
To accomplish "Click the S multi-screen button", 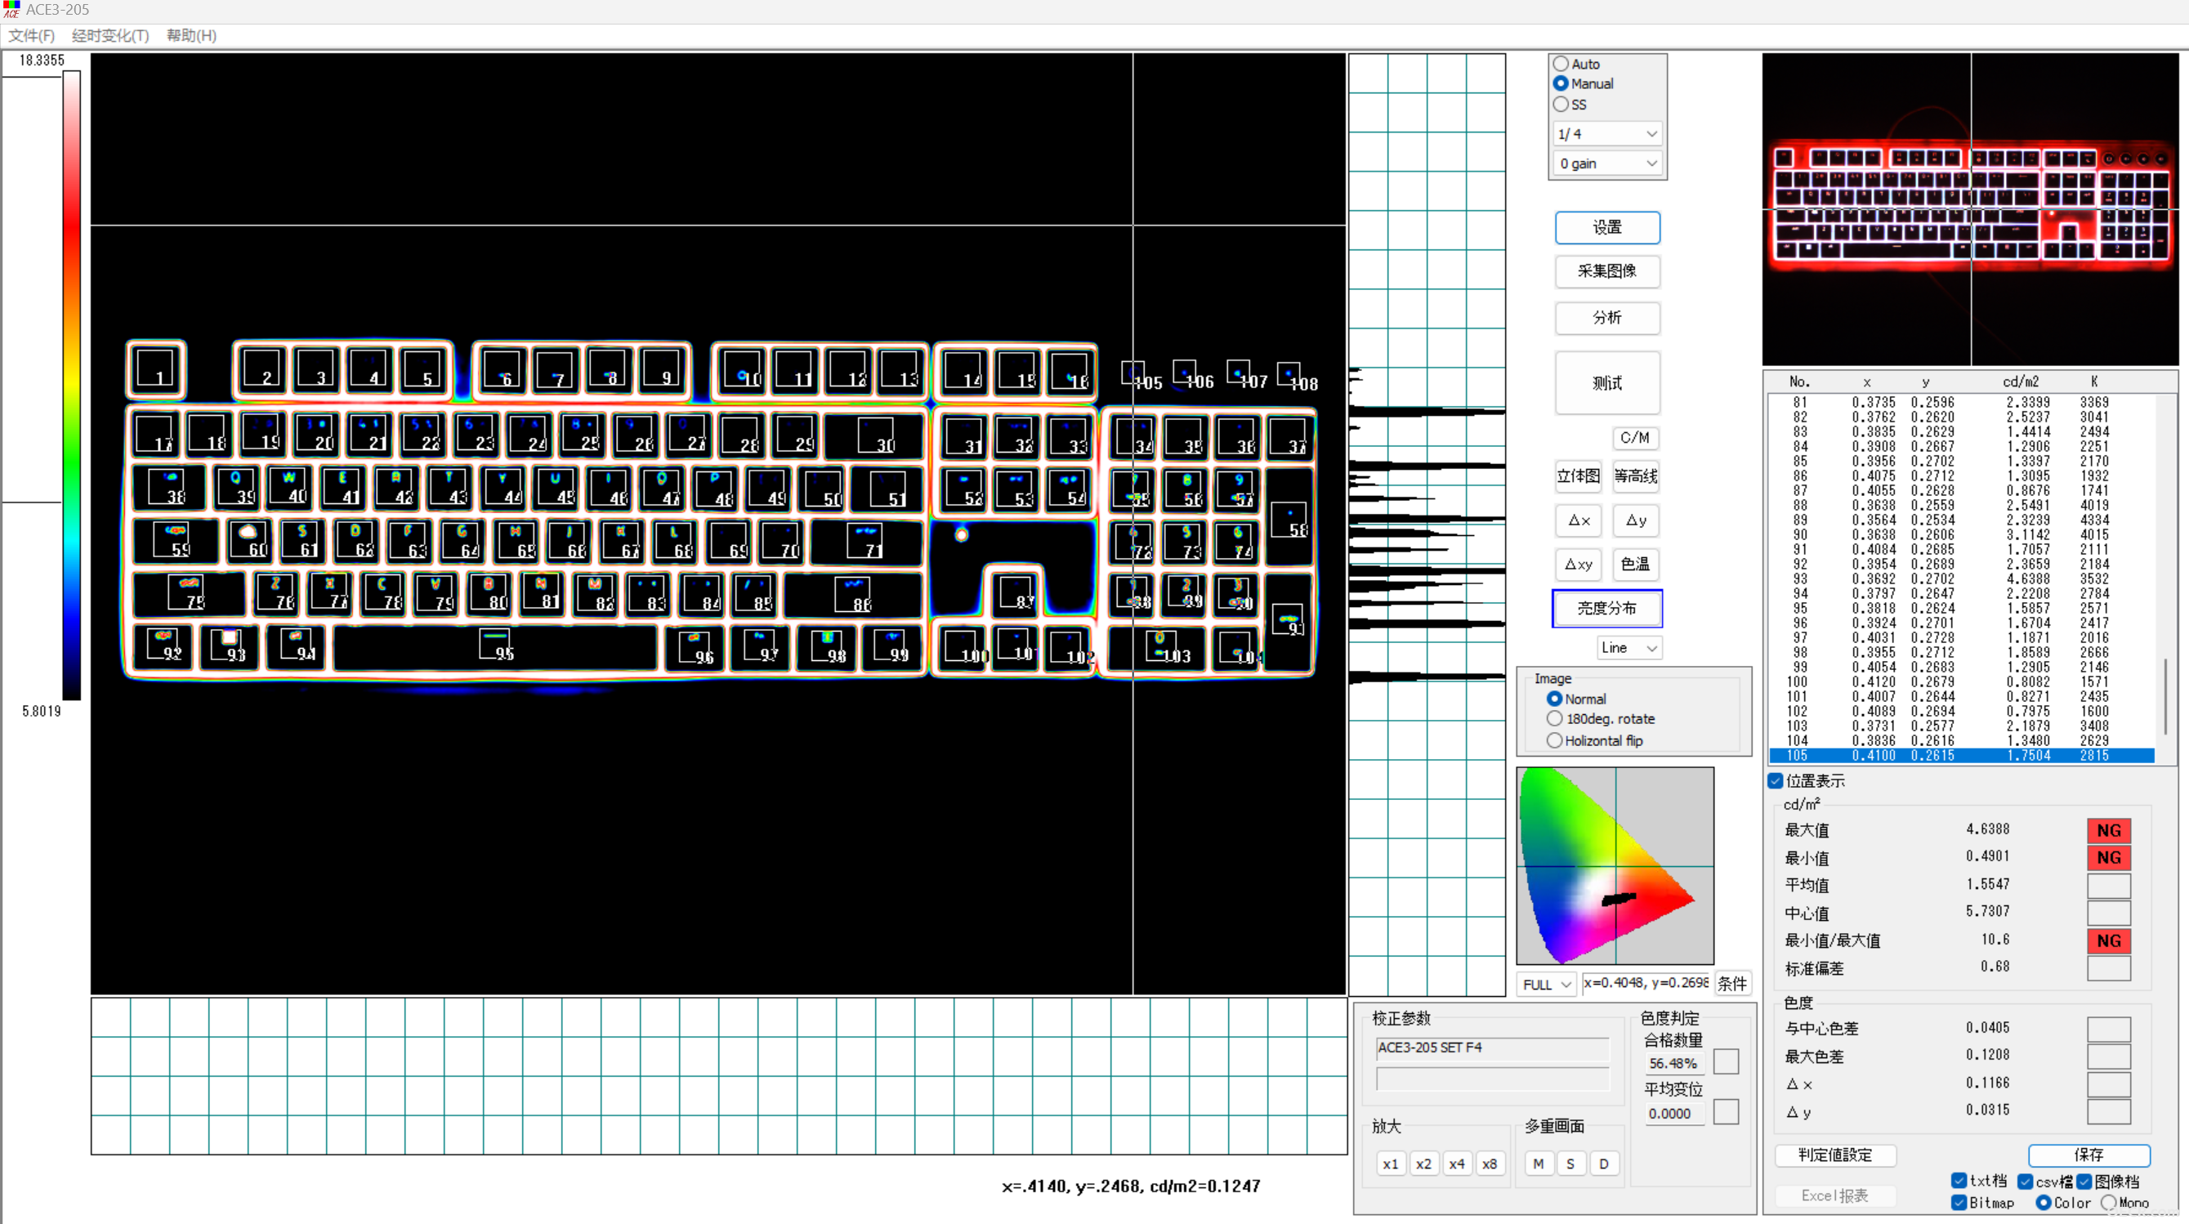I will coord(1570,1164).
